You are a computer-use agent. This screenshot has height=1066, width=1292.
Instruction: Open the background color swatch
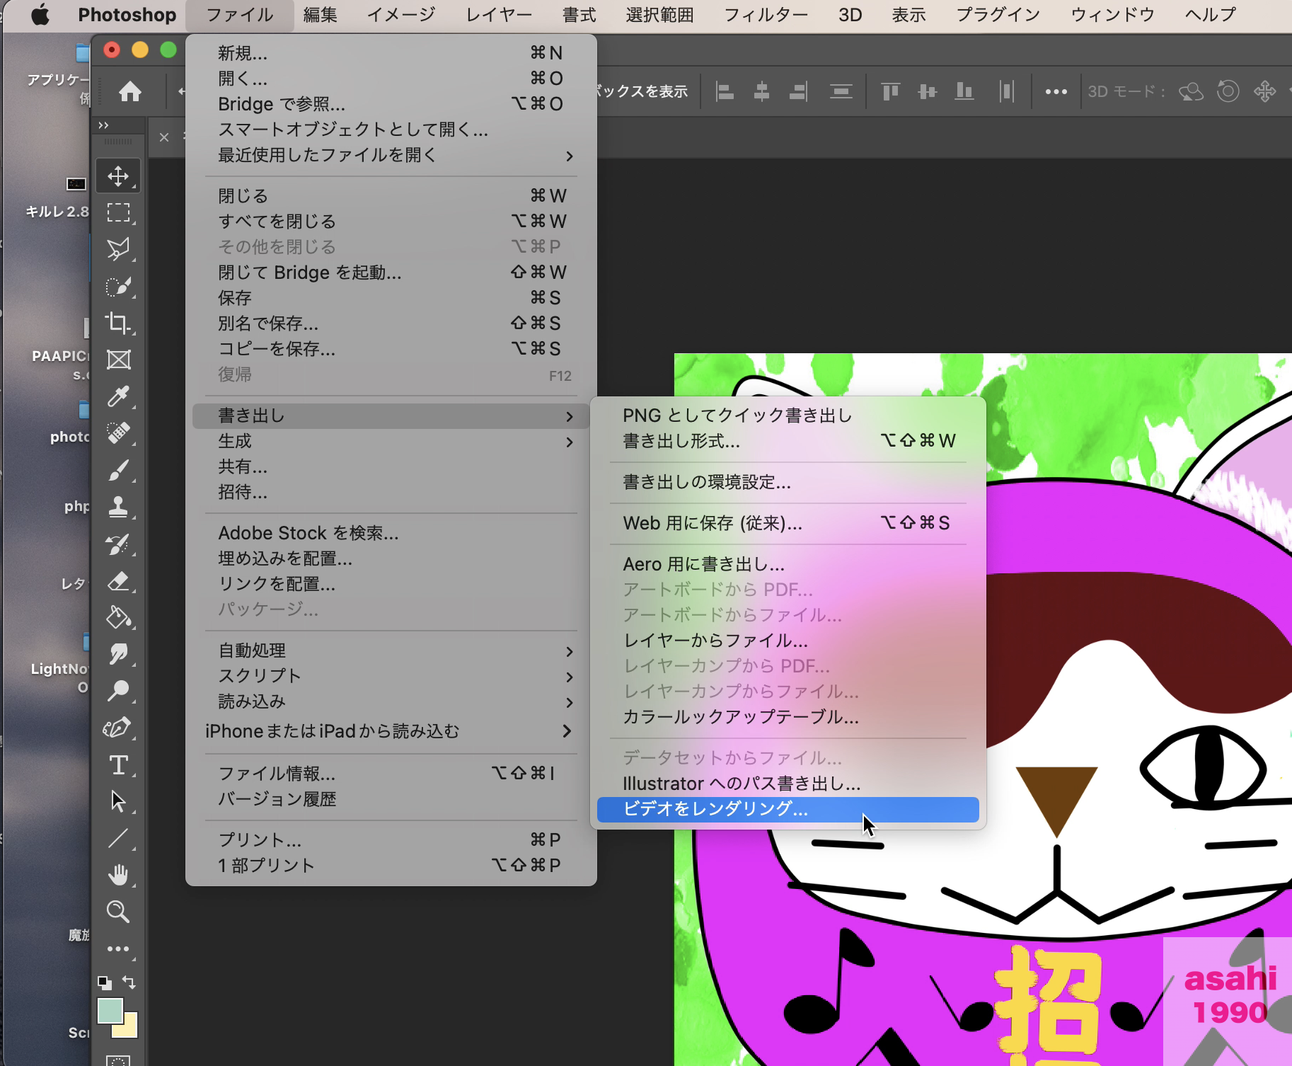click(x=130, y=1030)
